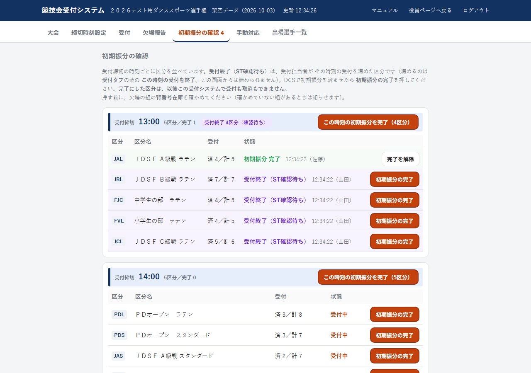The width and height of the screenshot is (531, 373).
Task: Go to the 欠場報告 tab
Action: [154, 32]
